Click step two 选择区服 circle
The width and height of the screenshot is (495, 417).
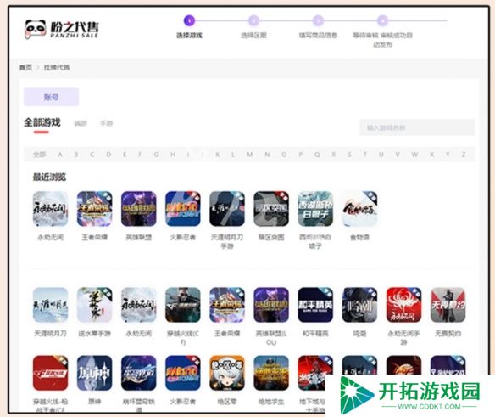(x=253, y=21)
